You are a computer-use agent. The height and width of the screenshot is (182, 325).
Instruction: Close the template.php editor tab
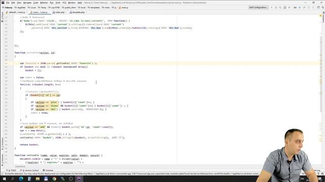click(86, 12)
